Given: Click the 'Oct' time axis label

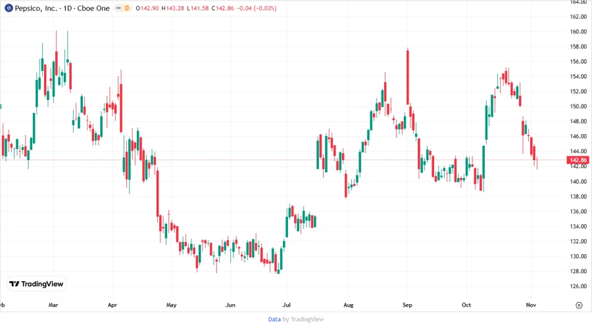Looking at the screenshot, I should (x=466, y=305).
